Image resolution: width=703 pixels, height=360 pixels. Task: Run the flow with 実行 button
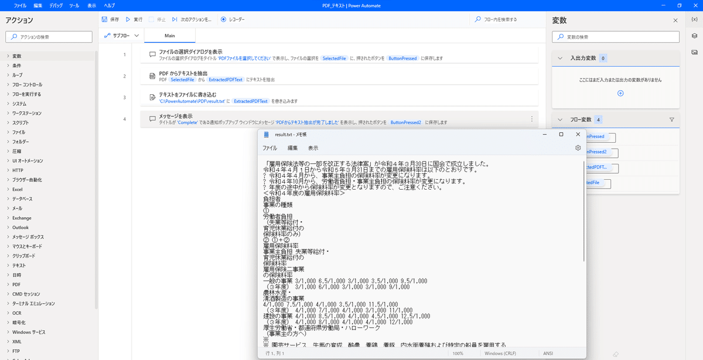point(134,19)
